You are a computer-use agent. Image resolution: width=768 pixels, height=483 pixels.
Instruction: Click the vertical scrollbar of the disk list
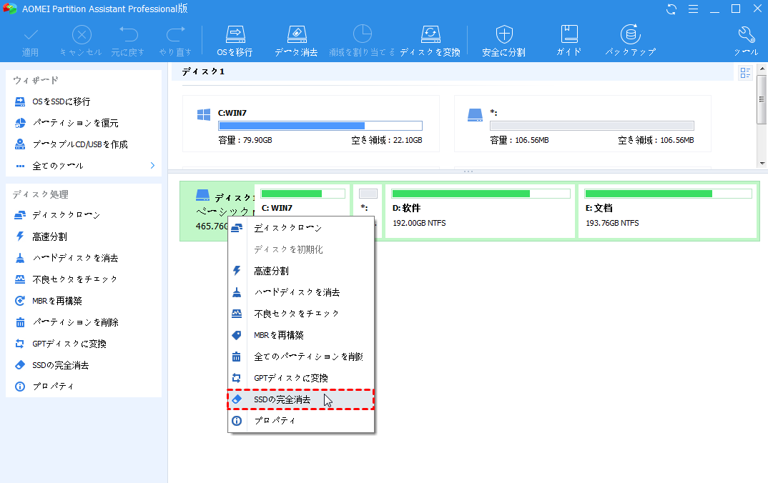coord(762,99)
